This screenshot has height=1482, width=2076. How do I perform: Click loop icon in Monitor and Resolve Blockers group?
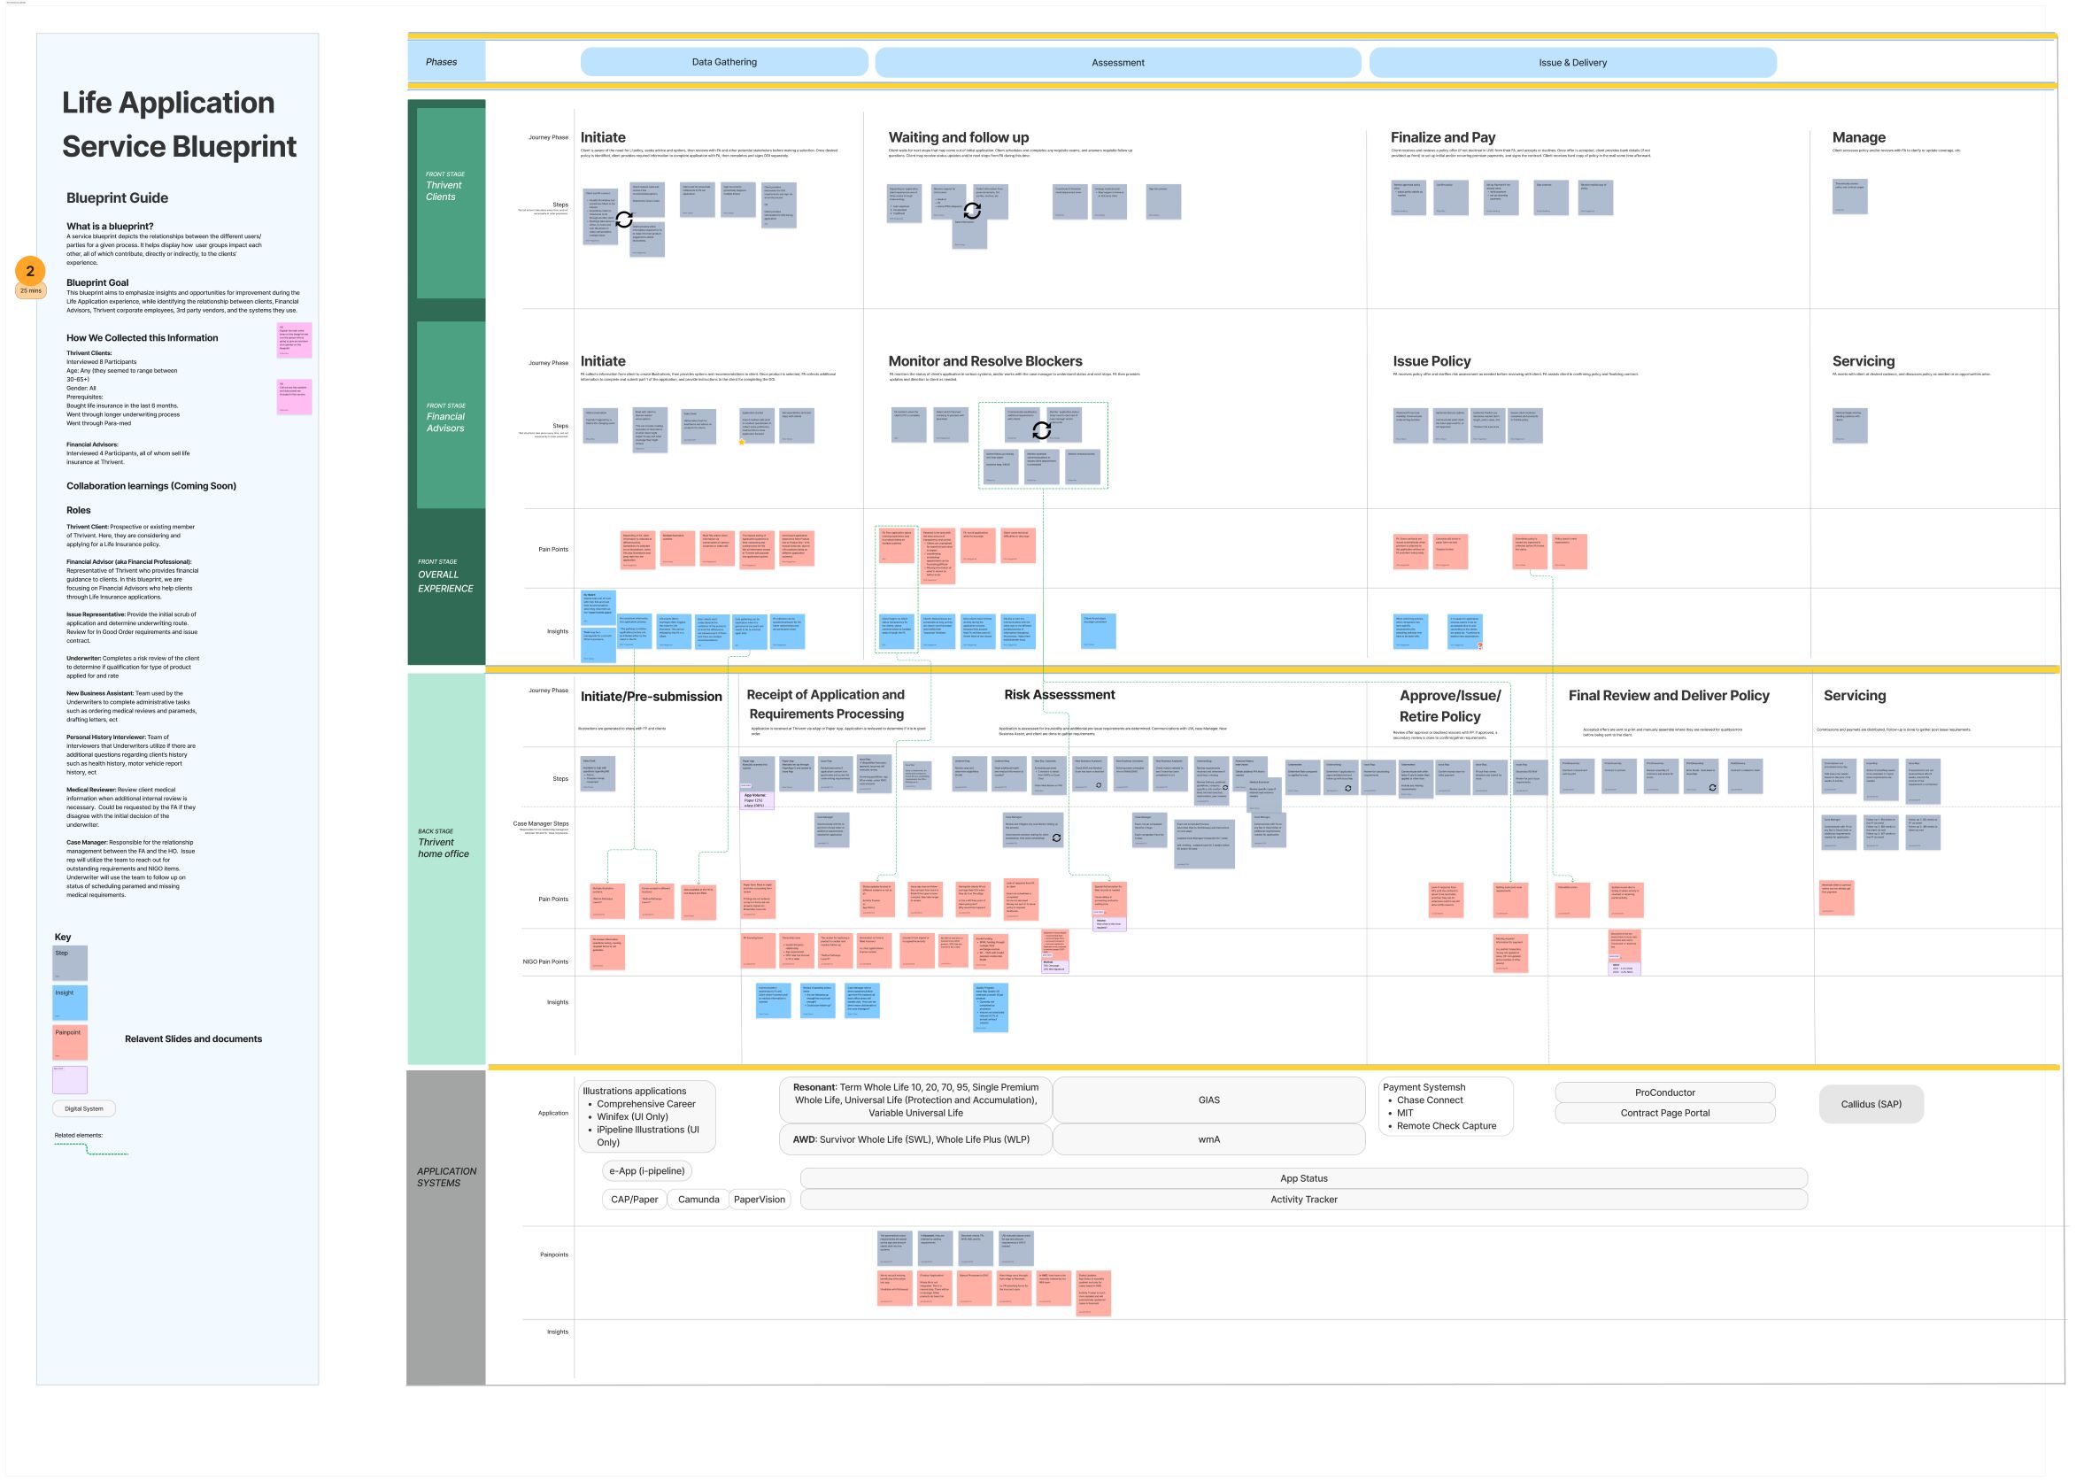[x=1041, y=430]
